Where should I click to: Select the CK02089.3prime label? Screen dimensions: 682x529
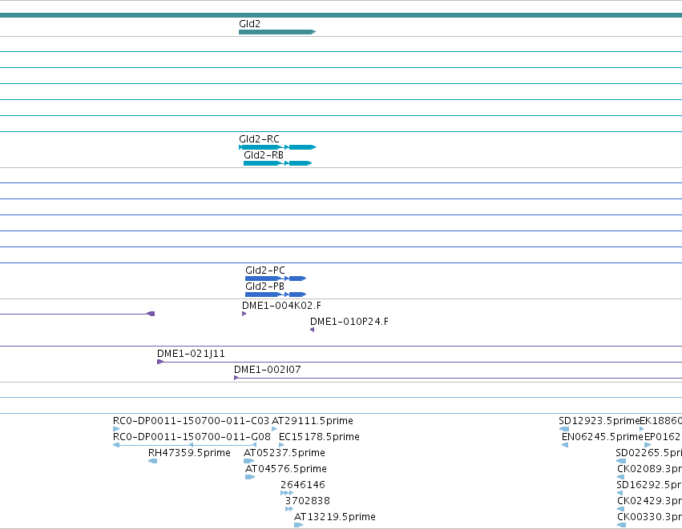(649, 469)
